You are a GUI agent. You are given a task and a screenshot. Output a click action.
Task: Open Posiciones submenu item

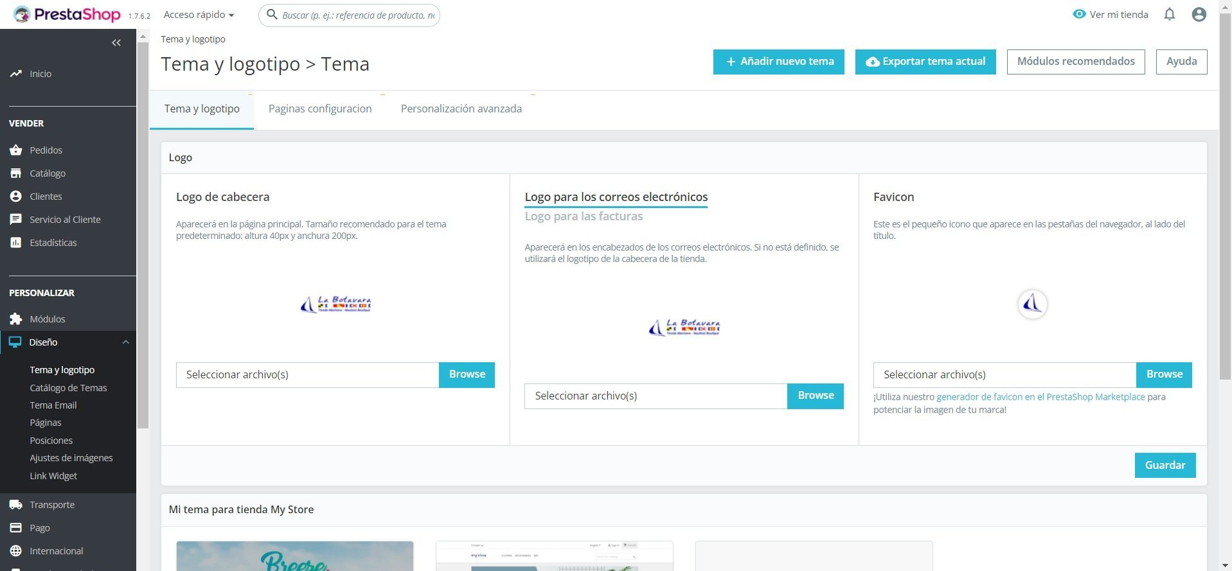coord(51,441)
